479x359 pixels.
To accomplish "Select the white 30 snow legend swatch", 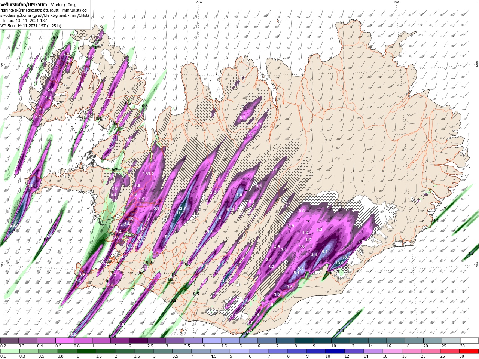I will [x=469, y=341].
